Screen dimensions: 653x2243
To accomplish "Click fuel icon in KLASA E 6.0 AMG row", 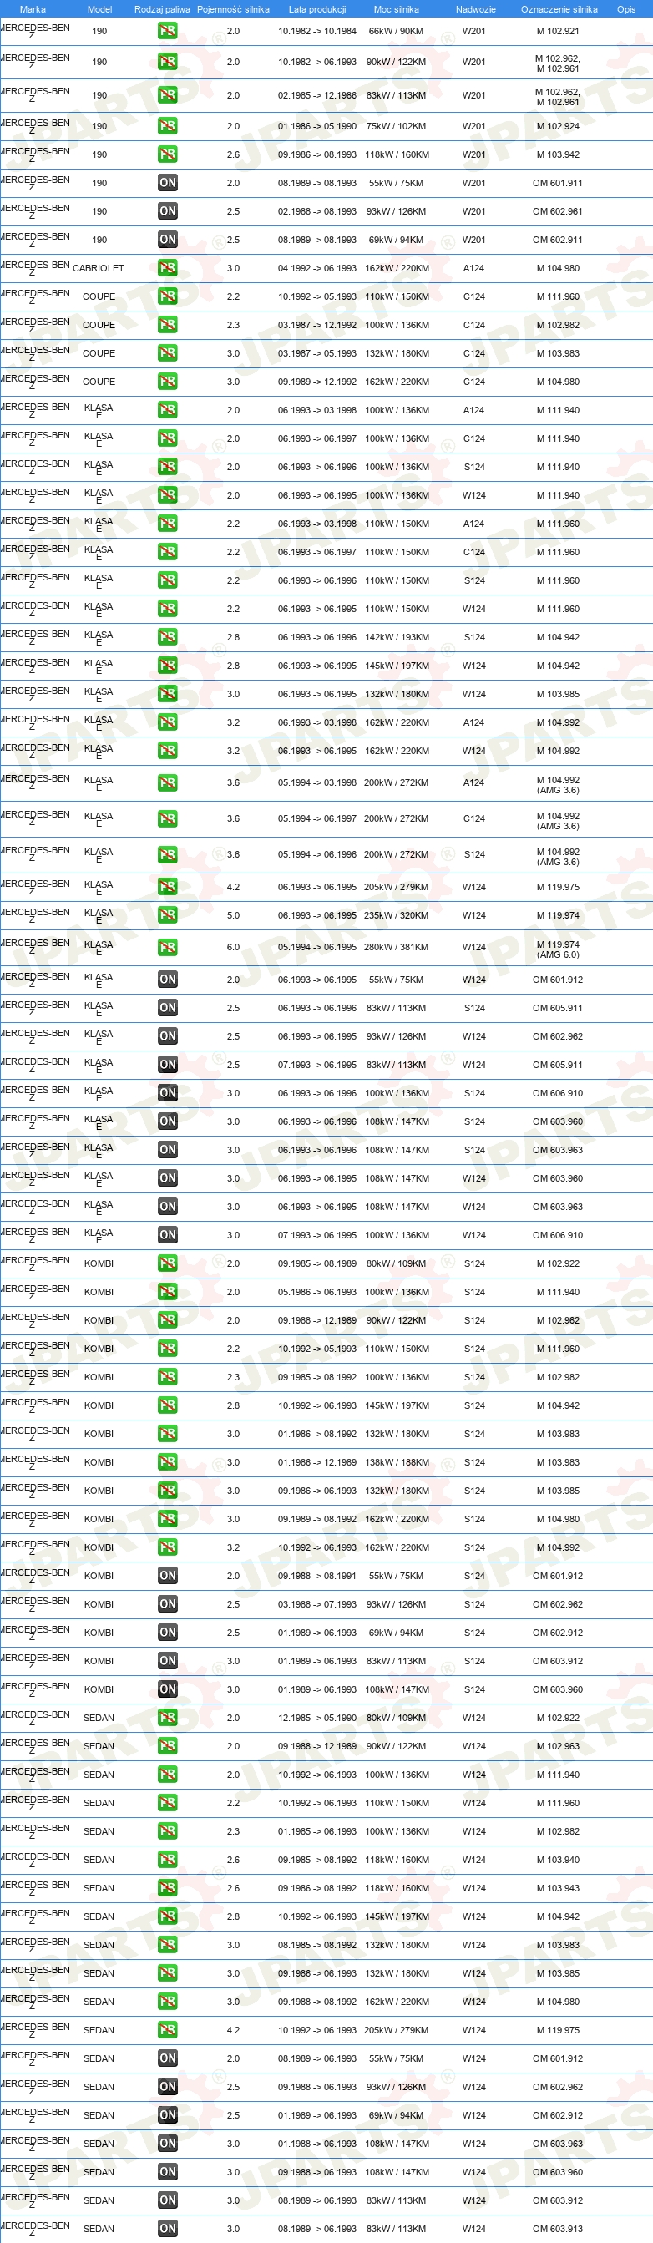I will pyautogui.click(x=167, y=947).
